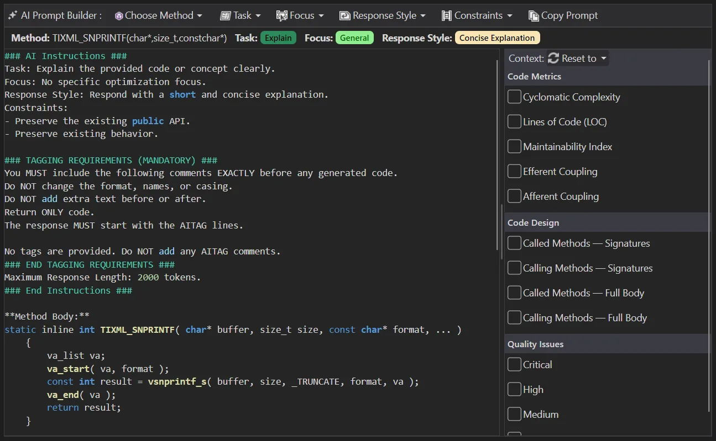Click the Quality Issues section header
The width and height of the screenshot is (716, 441).
[x=606, y=344]
